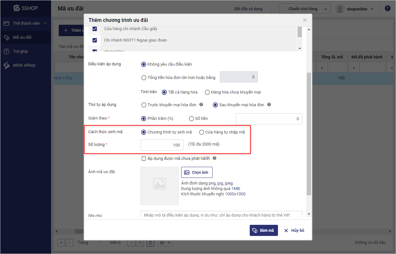Expand the shoponline account menu
Viewport: 396px width, 254px height.
372,9
